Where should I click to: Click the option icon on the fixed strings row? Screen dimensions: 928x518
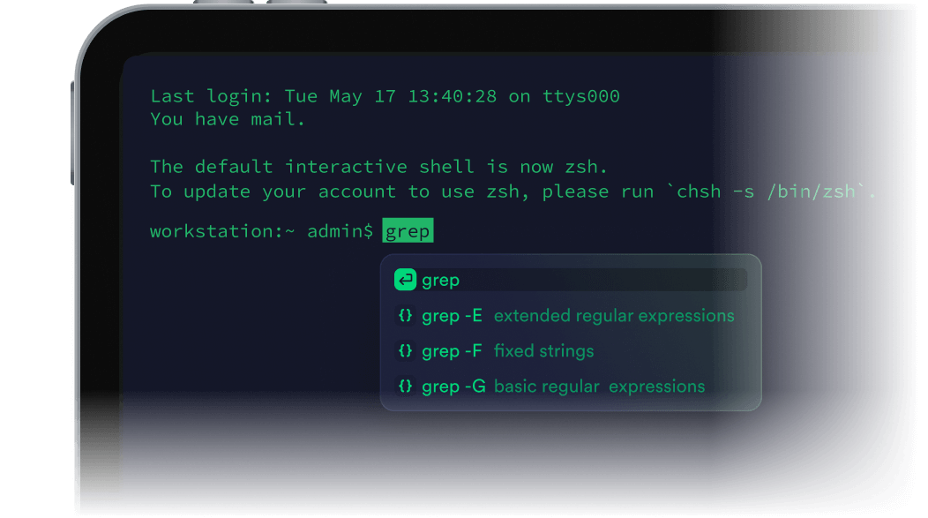coord(405,350)
